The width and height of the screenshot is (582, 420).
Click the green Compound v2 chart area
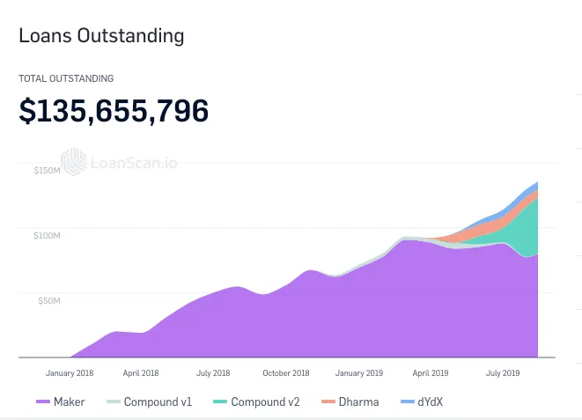point(526,230)
